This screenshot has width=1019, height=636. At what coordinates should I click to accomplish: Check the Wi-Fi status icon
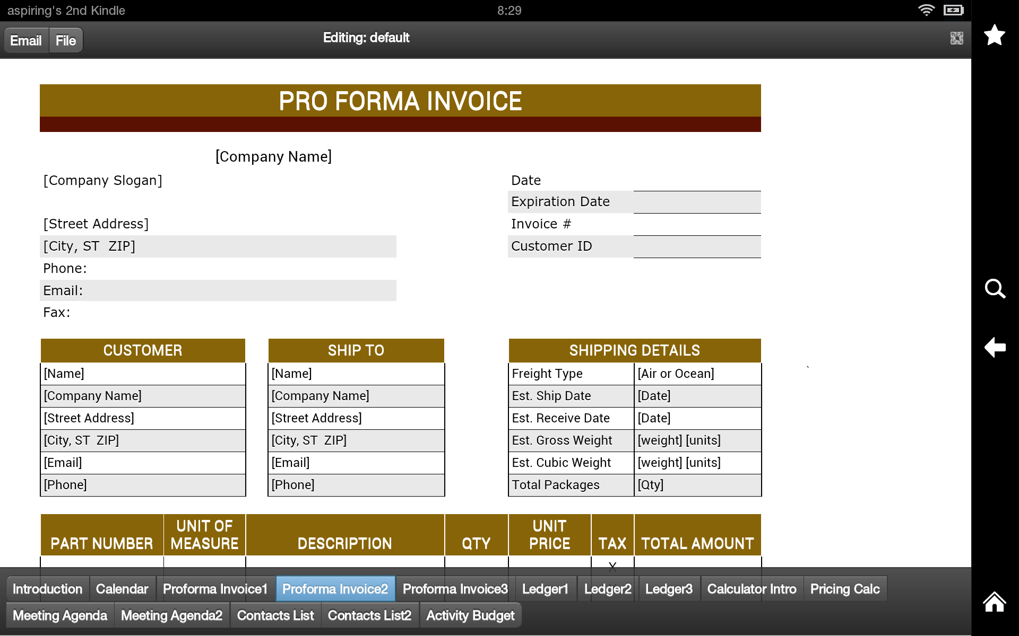click(927, 10)
